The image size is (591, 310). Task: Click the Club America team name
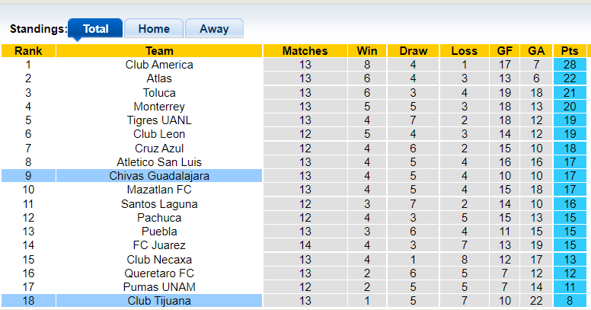(159, 65)
